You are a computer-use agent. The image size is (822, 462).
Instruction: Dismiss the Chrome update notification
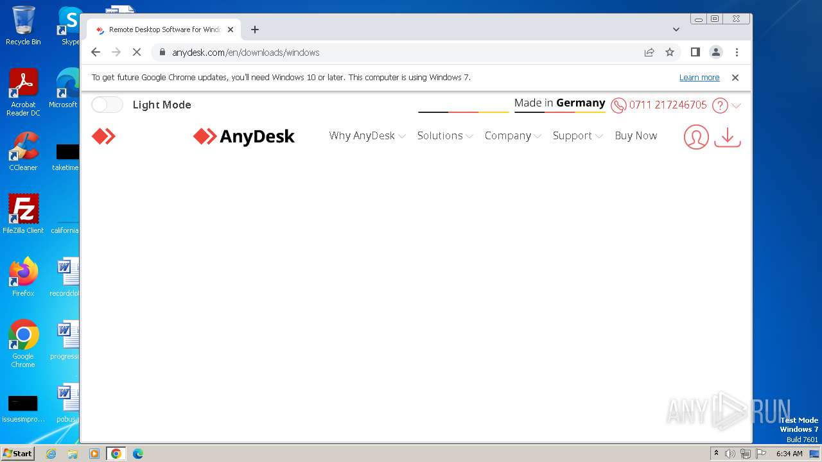pyautogui.click(x=735, y=78)
